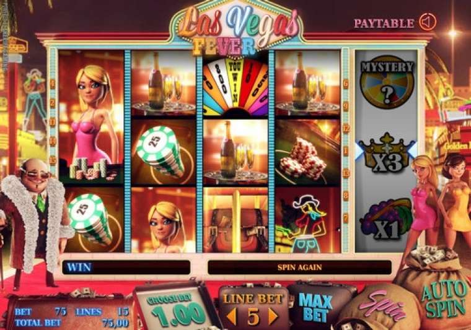Image resolution: width=471 pixels, height=330 pixels.
Task: Click the You Win wheel symbol
Action: point(235,85)
